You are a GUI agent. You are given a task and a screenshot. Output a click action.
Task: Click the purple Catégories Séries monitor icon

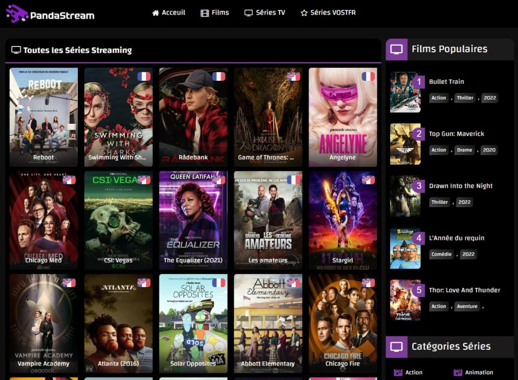tap(397, 347)
